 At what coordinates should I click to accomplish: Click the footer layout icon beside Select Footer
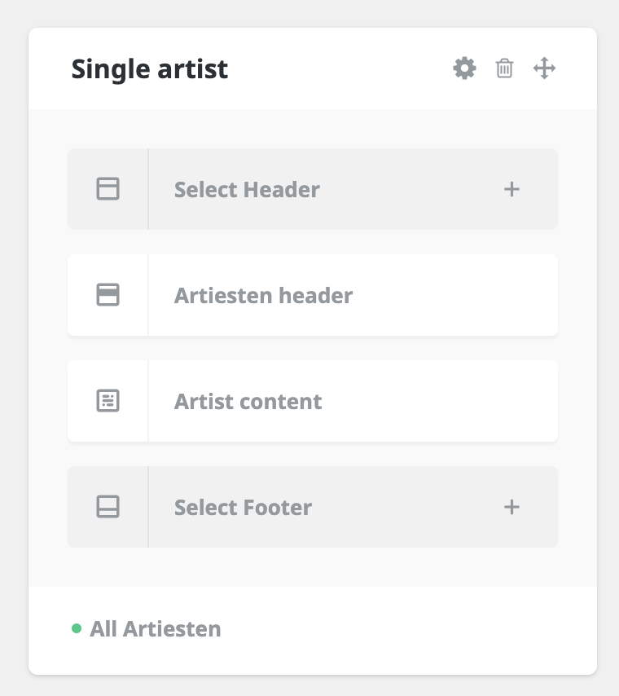tap(108, 506)
